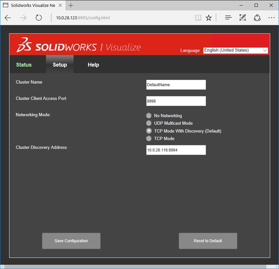Image resolution: width=279 pixels, height=269 pixels.
Task: Click the Cluster Client Access Port label
Action: [x=41, y=98]
